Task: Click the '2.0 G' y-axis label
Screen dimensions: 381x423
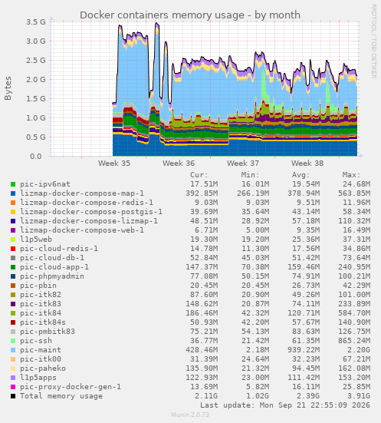Action: point(36,79)
